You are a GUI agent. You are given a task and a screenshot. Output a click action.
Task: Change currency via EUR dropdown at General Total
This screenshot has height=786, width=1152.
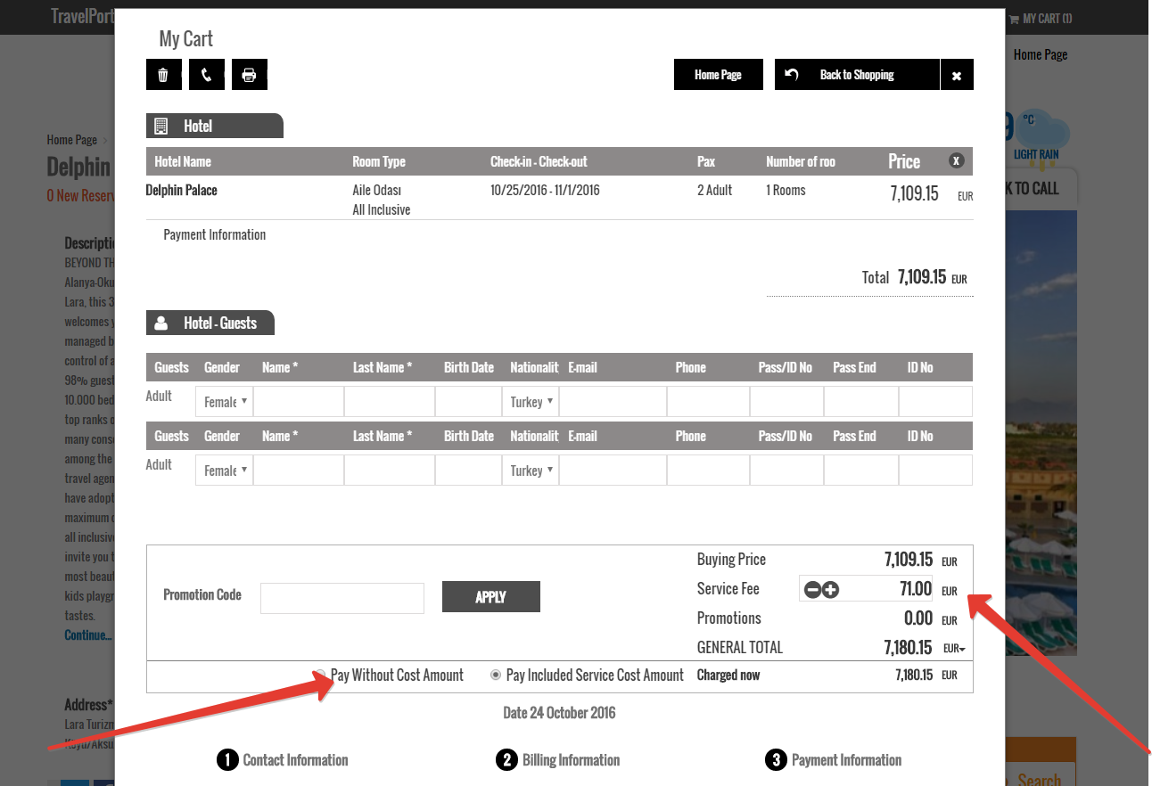(954, 649)
